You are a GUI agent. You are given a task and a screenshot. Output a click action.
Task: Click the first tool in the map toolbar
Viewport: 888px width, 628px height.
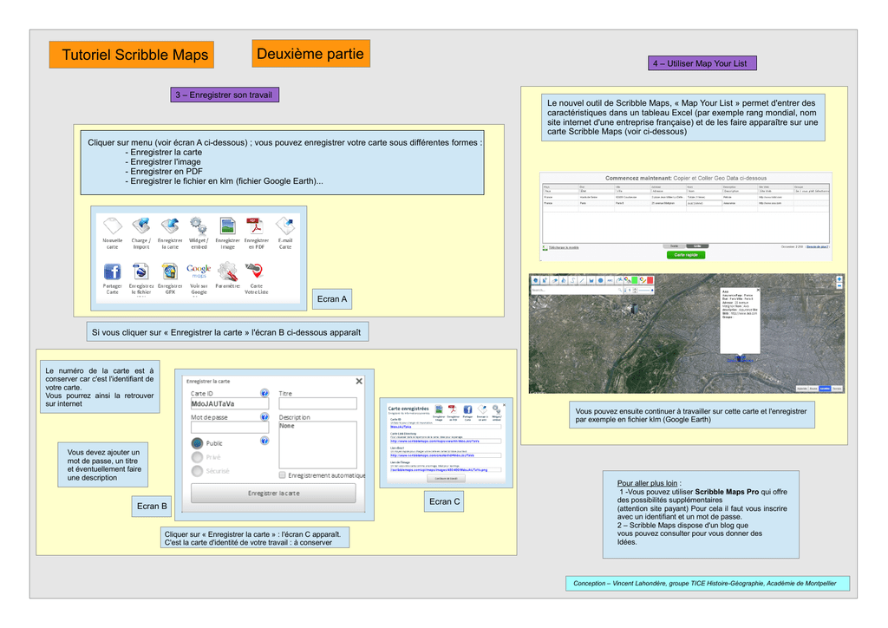click(536, 280)
